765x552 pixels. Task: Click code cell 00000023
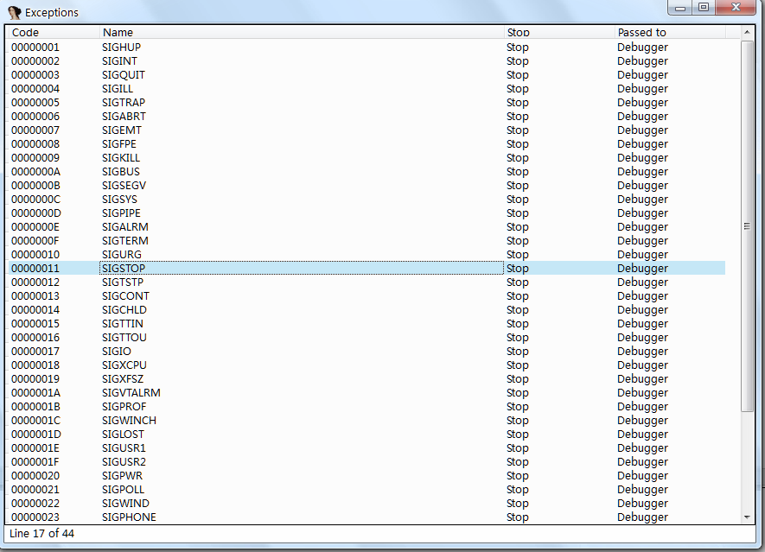(x=35, y=517)
